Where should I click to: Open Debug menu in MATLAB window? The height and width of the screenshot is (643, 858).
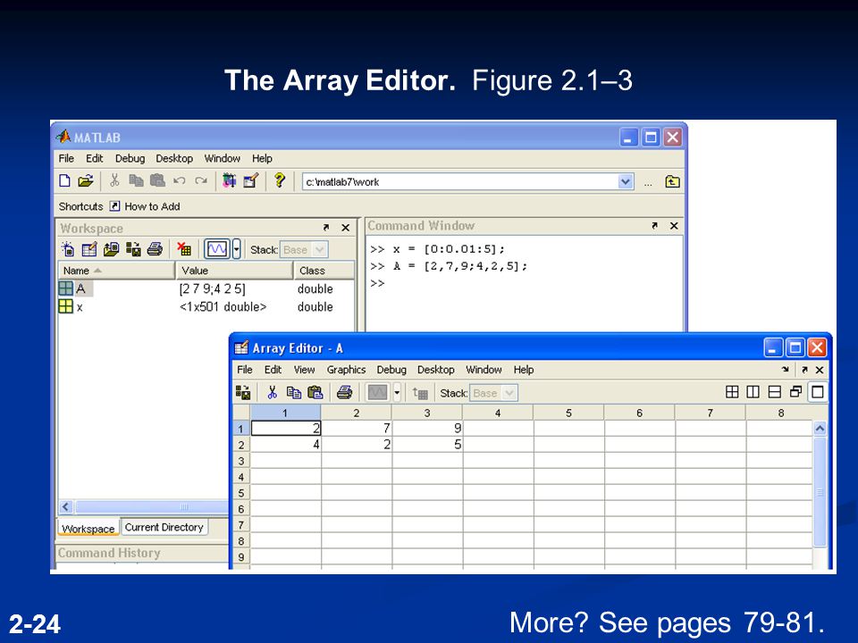tap(130, 159)
